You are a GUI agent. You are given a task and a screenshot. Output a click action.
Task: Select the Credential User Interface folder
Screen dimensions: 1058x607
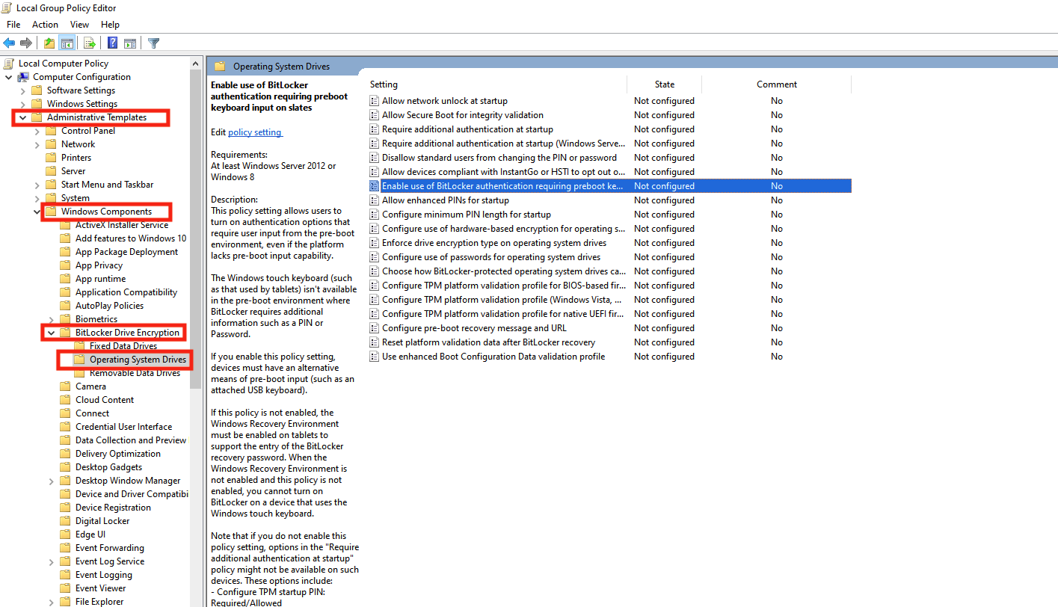[123, 427]
